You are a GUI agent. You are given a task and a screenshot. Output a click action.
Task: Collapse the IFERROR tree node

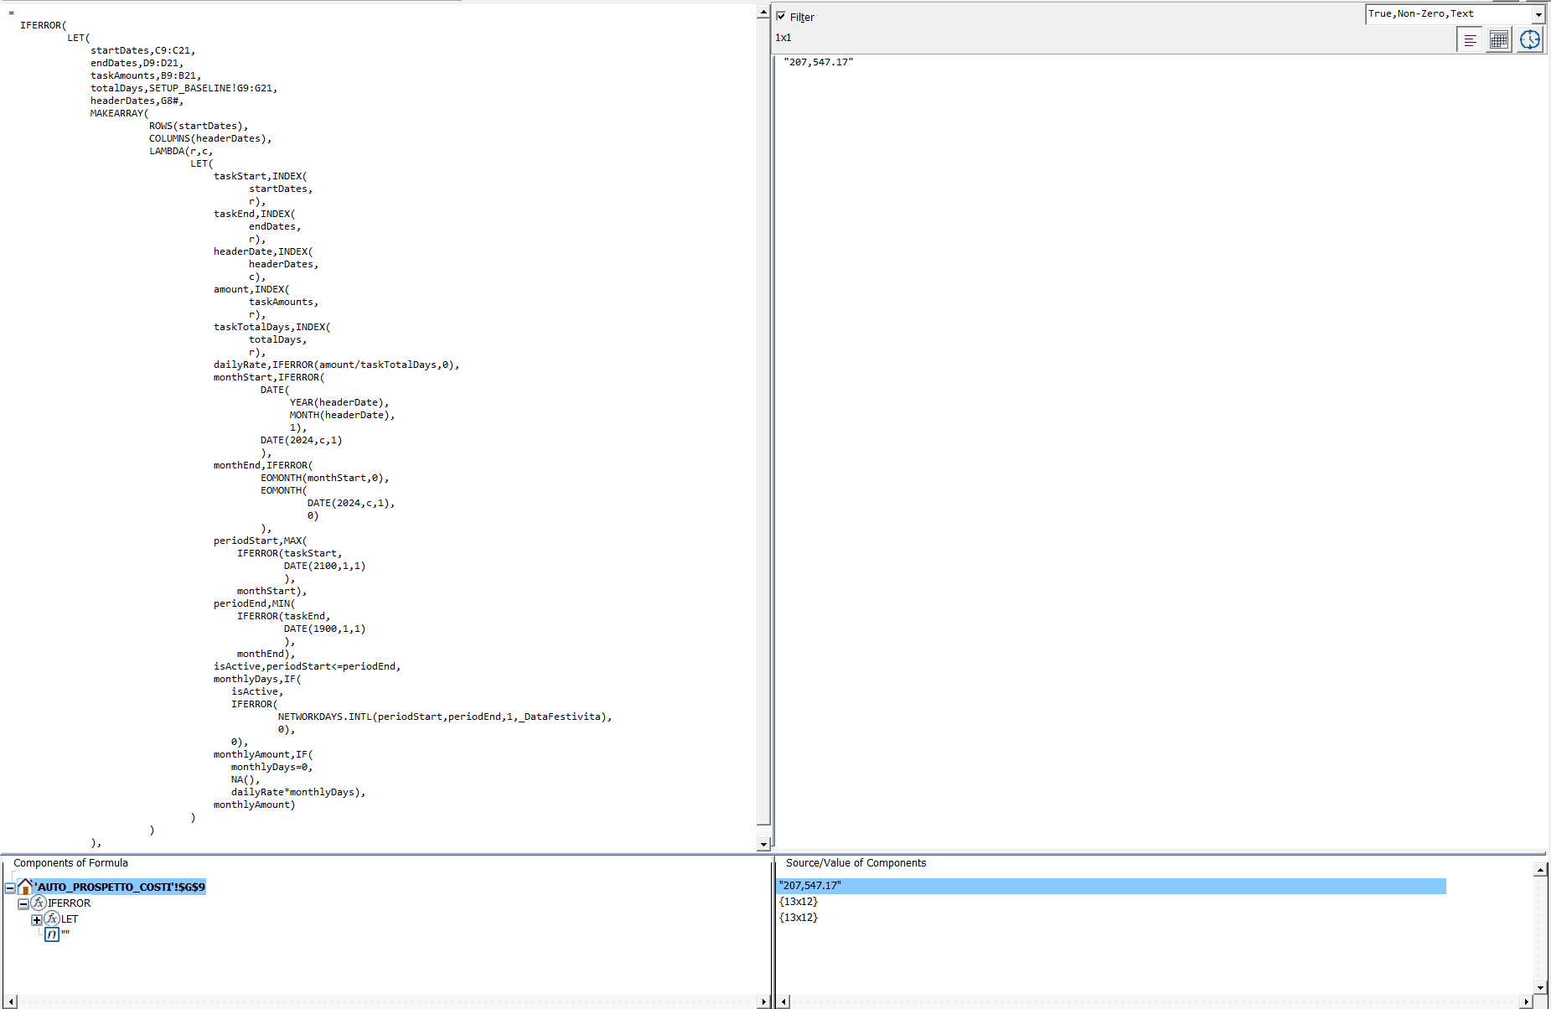click(23, 903)
